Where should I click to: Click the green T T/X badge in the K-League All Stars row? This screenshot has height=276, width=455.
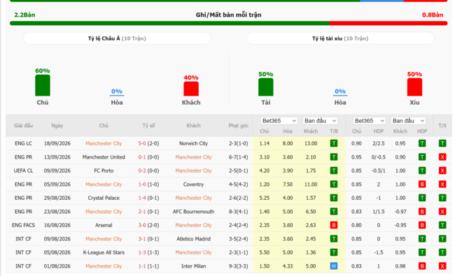(x=442, y=252)
